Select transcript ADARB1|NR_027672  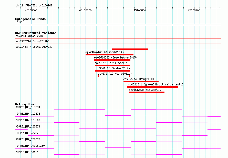coord(28,139)
